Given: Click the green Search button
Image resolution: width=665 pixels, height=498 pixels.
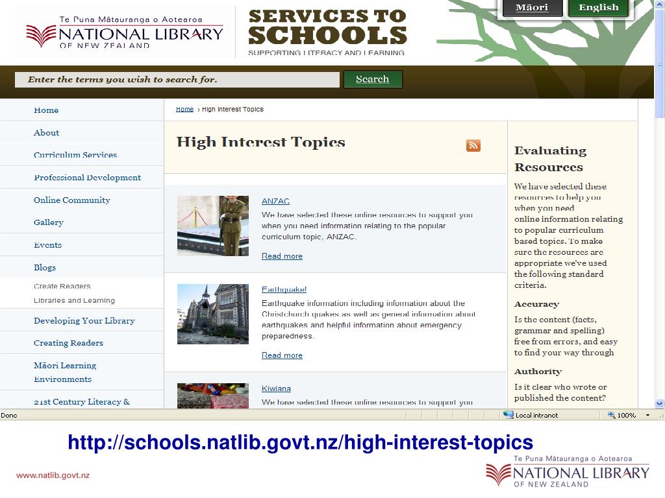Looking at the screenshot, I should click(372, 79).
